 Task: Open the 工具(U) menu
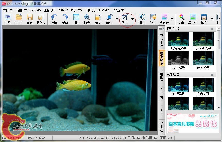pos(90,10)
